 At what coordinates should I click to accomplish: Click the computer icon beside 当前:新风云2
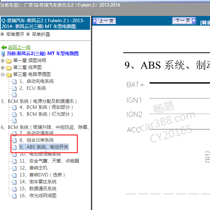[x=3, y=54]
